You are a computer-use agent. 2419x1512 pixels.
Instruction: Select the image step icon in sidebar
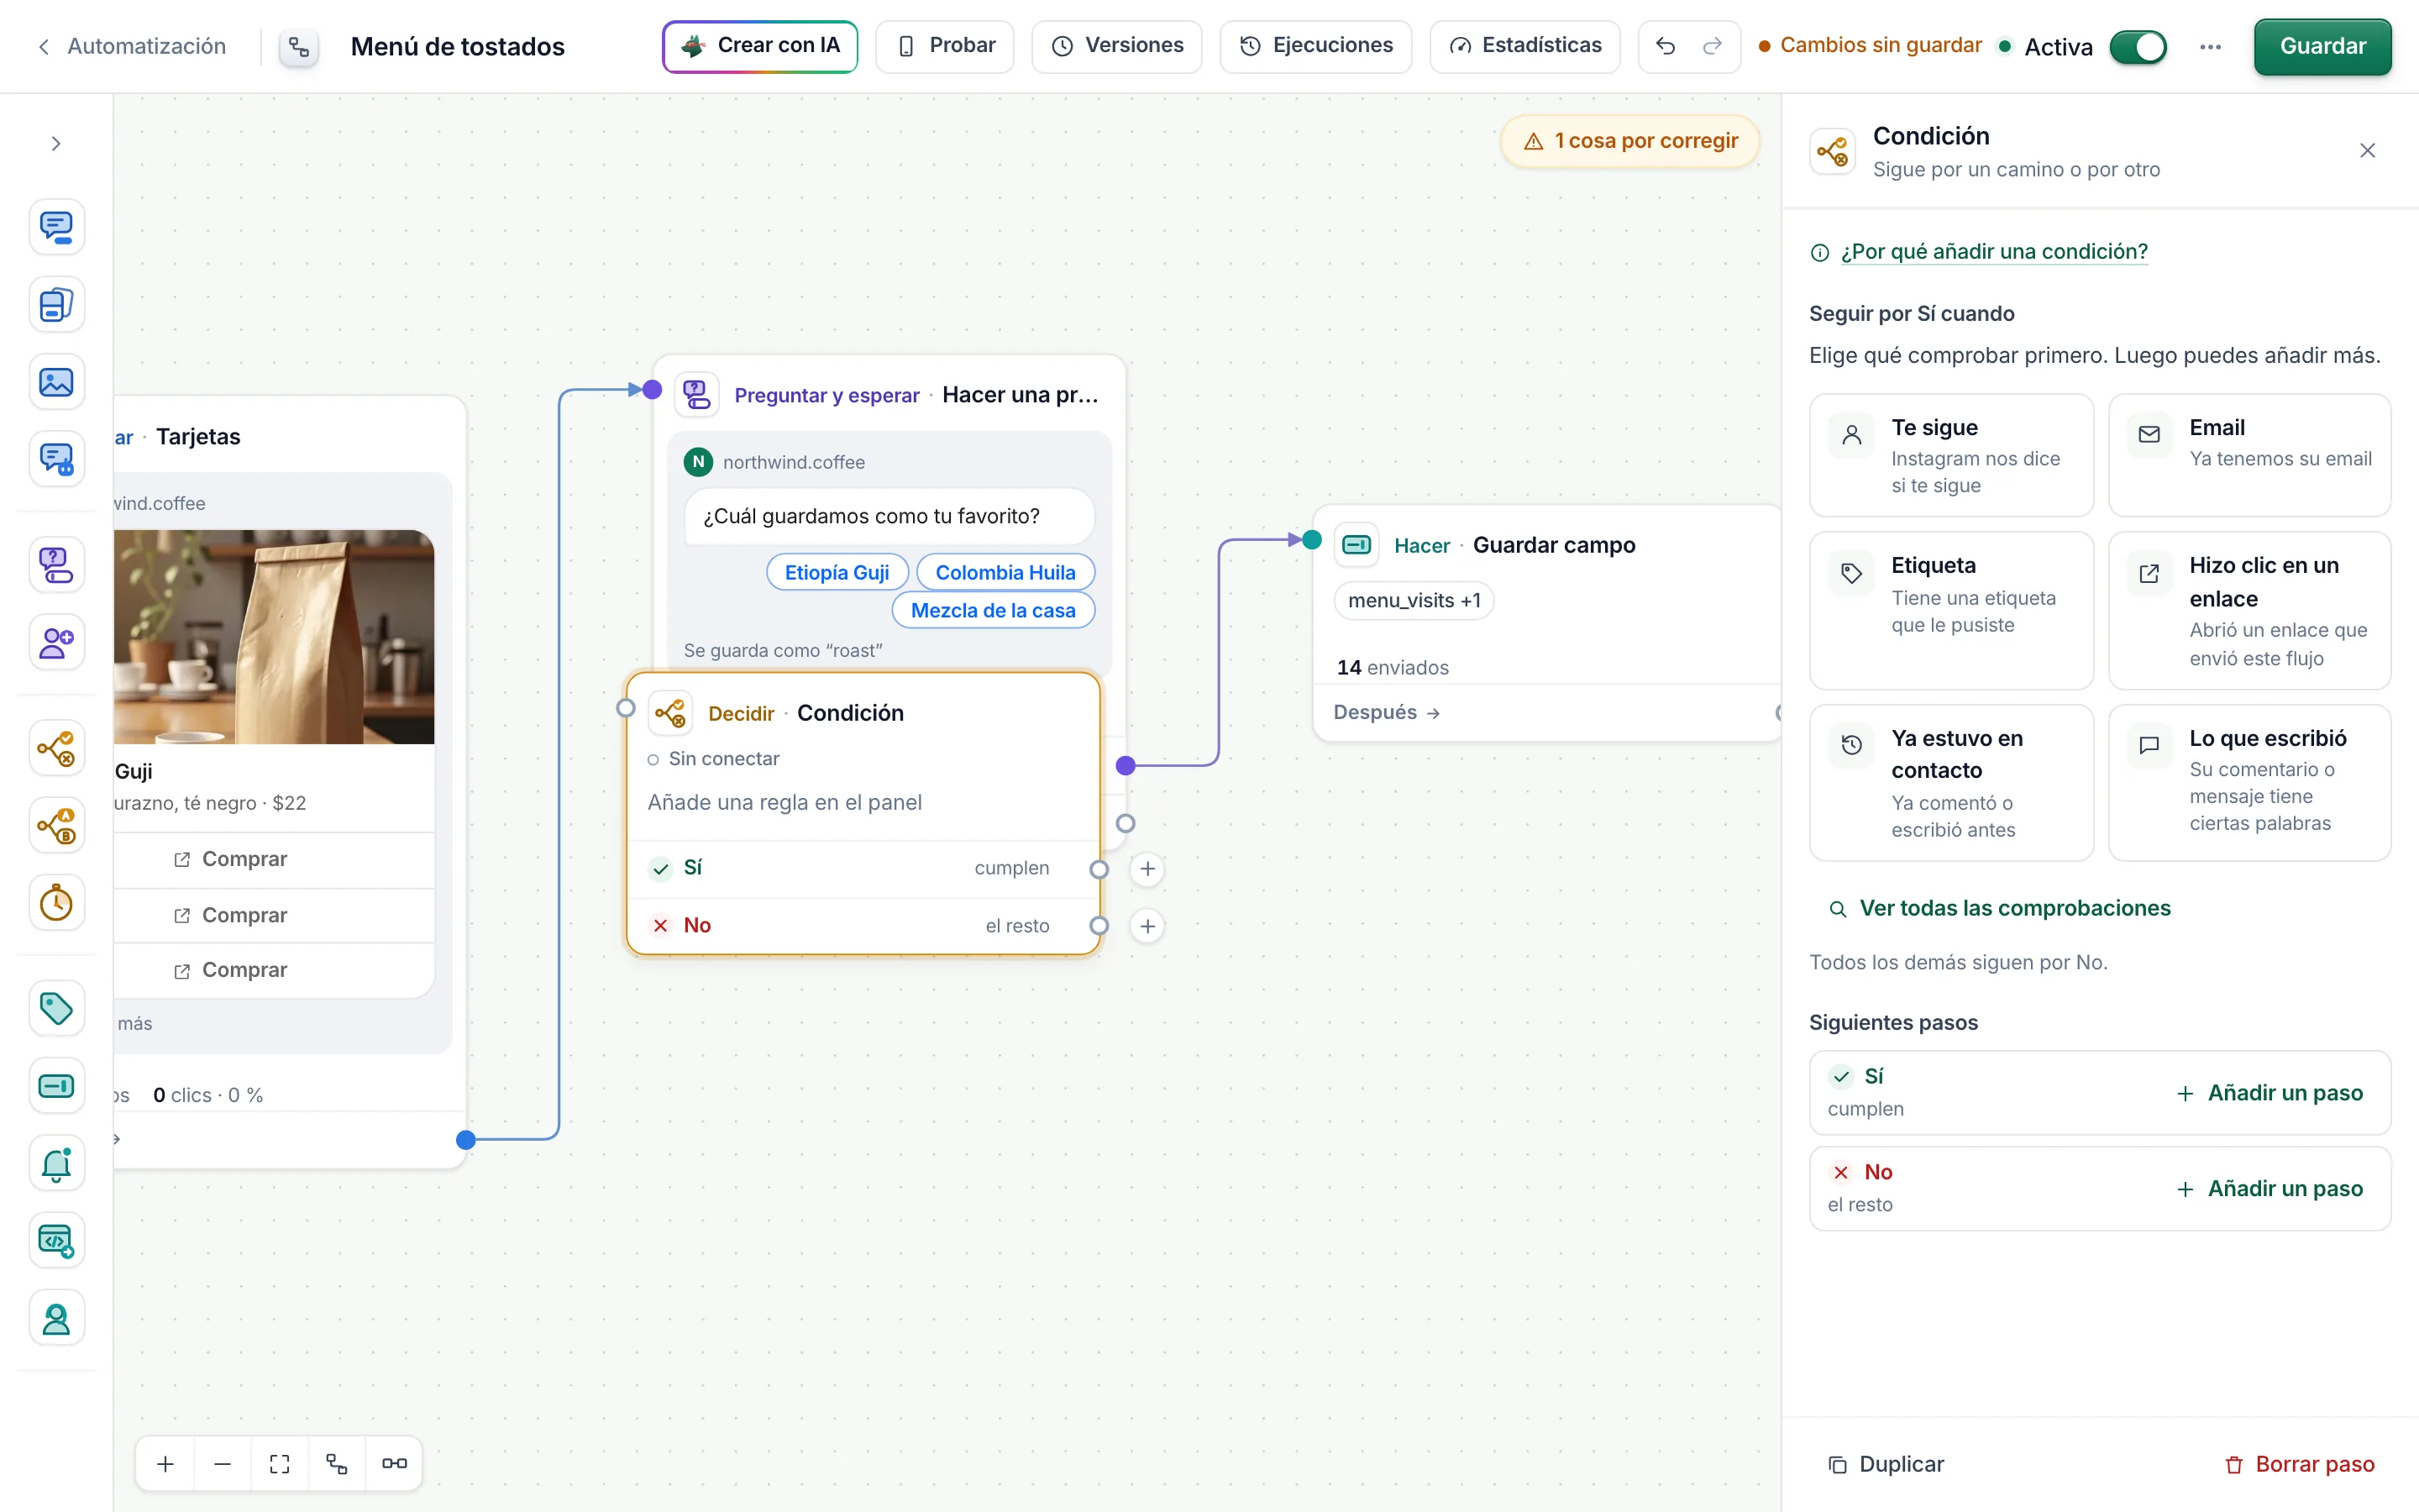(x=56, y=382)
